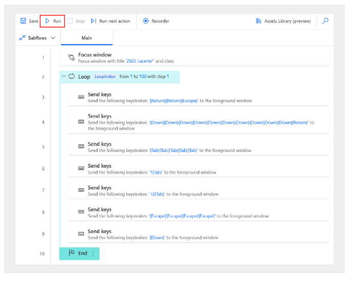Switch to the Main tab
Screen dimensions: 347x285
[87, 38]
